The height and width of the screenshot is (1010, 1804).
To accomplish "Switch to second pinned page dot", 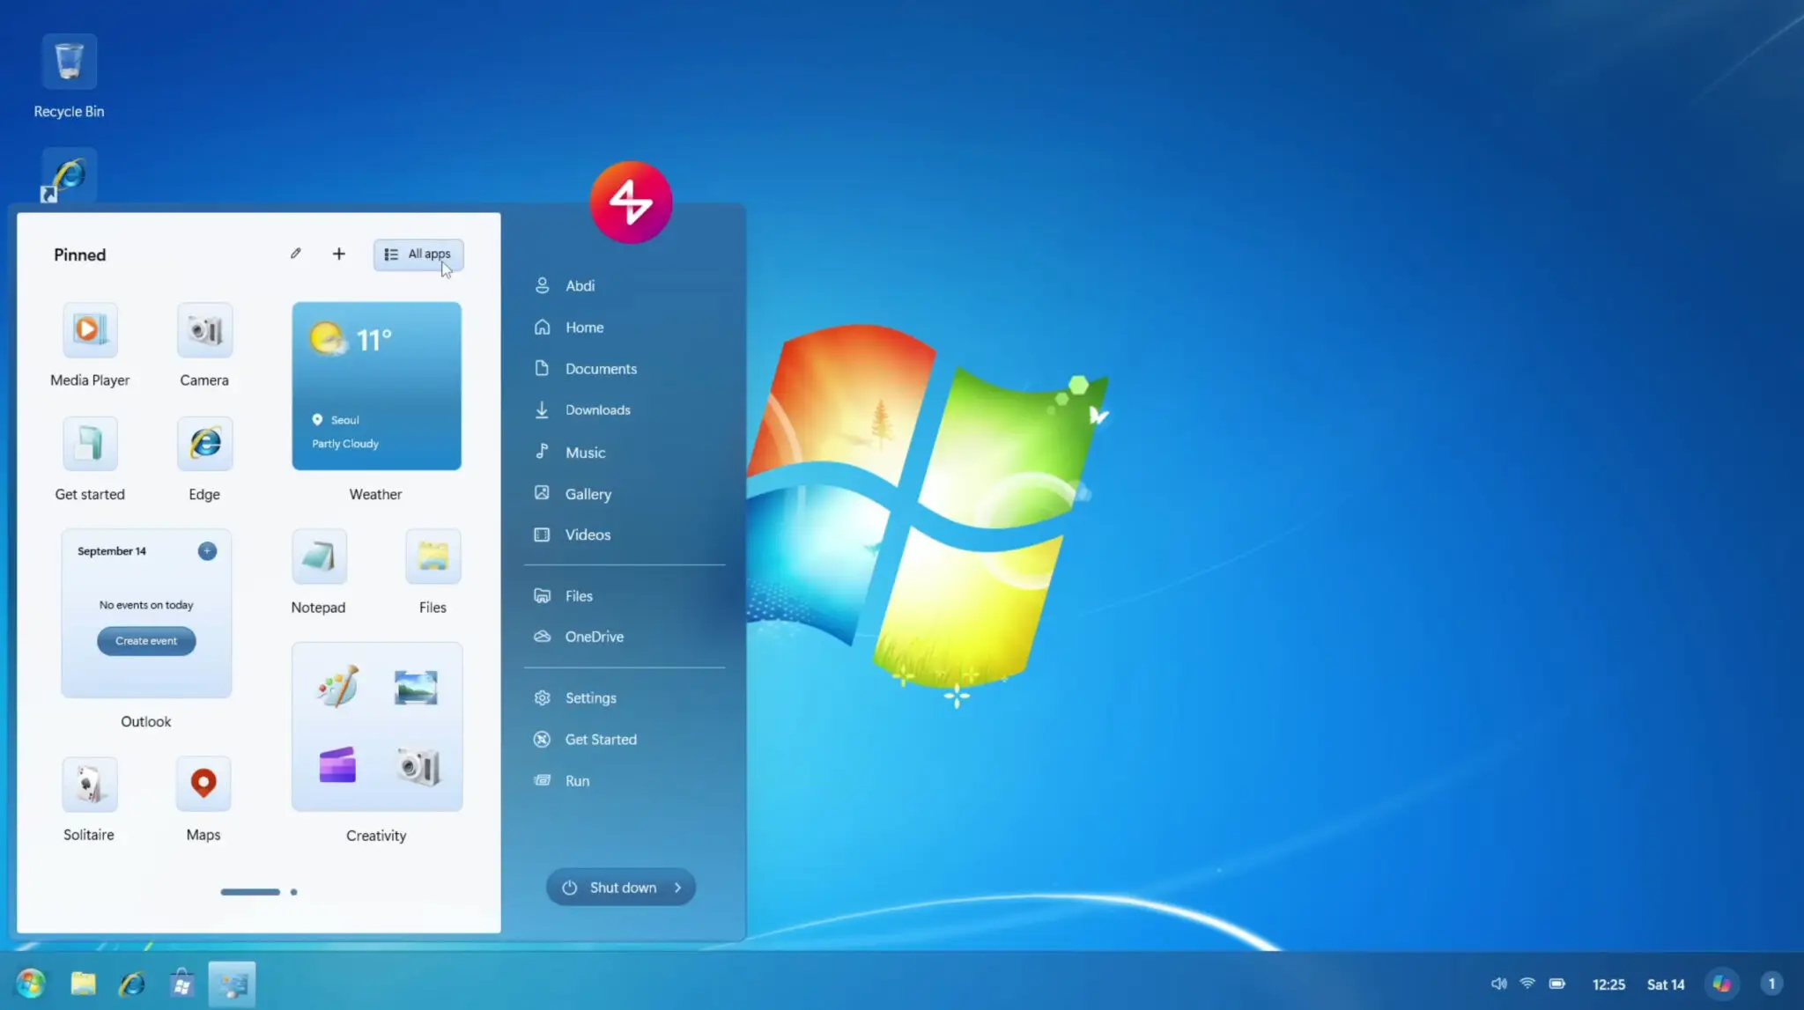I will tap(293, 892).
